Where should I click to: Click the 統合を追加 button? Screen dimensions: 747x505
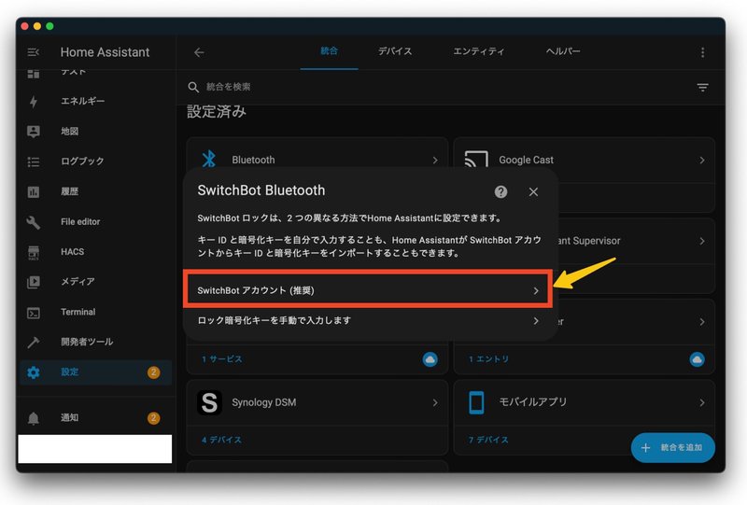click(672, 448)
